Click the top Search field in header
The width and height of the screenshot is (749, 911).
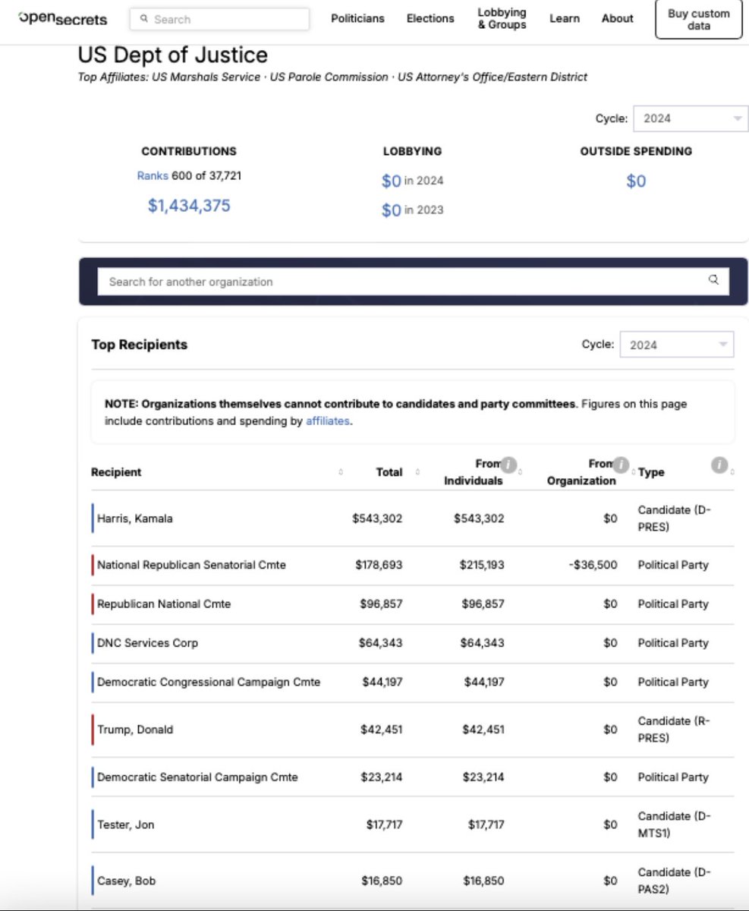tap(220, 19)
